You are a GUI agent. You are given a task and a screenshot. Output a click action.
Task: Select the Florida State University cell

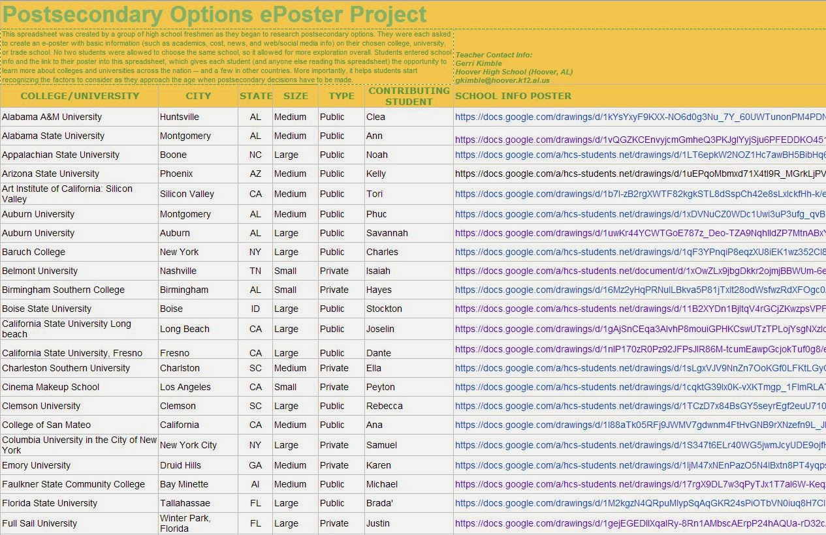coord(79,503)
